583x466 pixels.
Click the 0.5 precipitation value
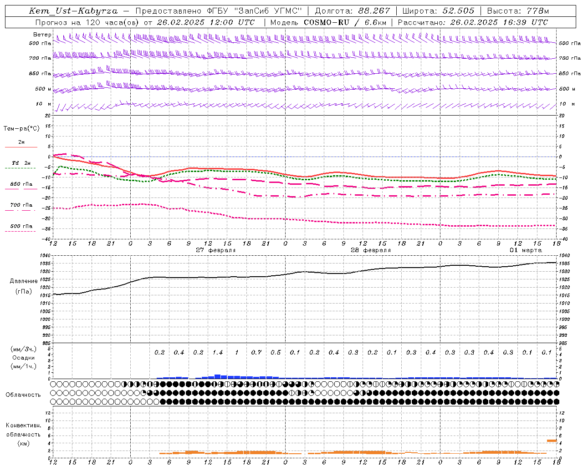[276, 353]
